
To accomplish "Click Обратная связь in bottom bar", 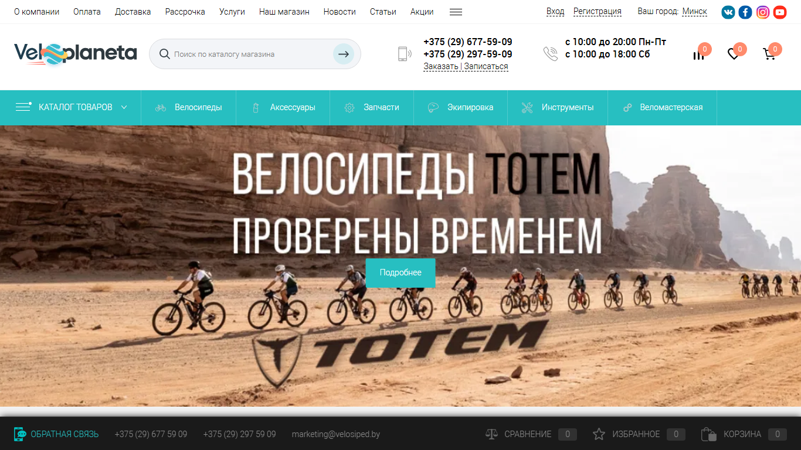I will [x=65, y=434].
